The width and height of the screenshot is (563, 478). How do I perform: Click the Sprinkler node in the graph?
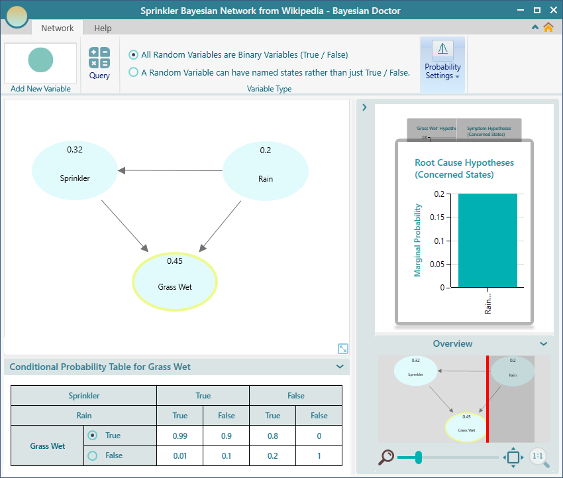pos(75,170)
